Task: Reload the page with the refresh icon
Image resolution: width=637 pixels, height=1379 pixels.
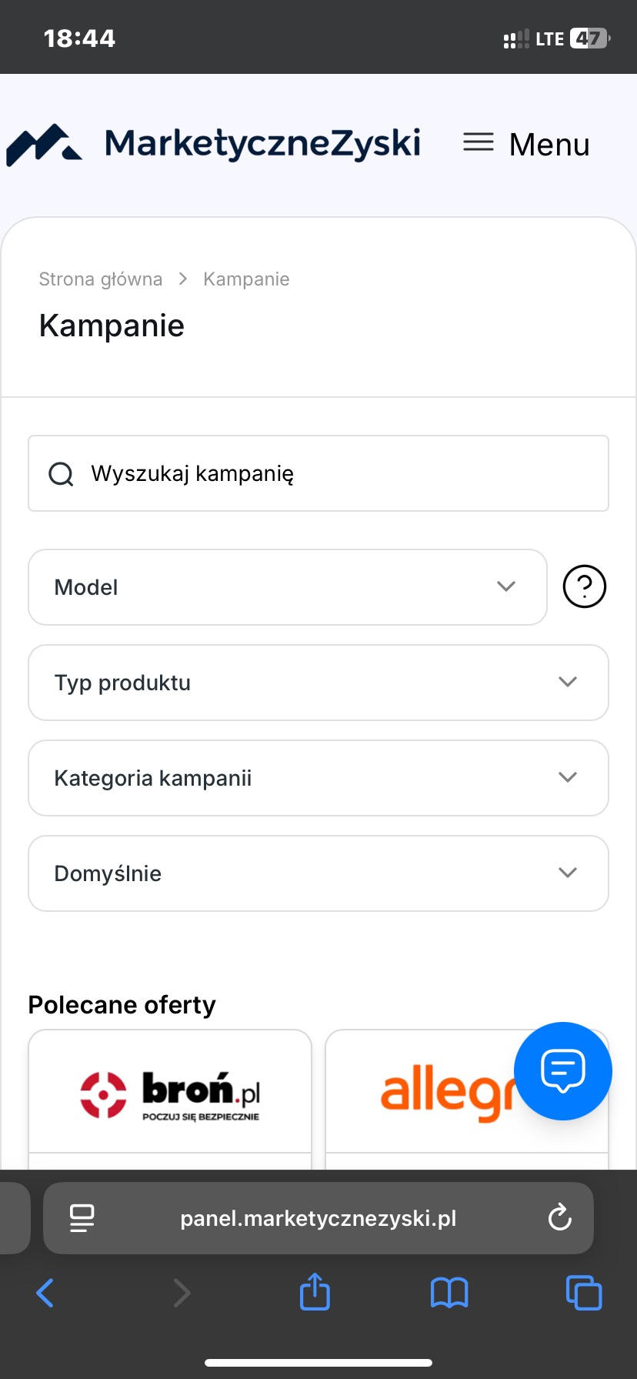Action: point(559,1218)
